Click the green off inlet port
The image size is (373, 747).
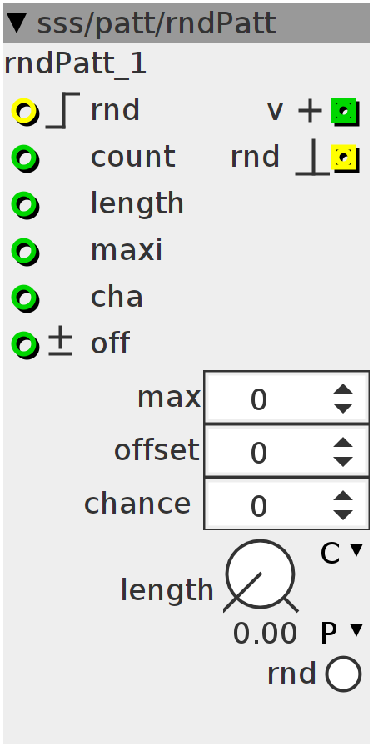pos(24,345)
